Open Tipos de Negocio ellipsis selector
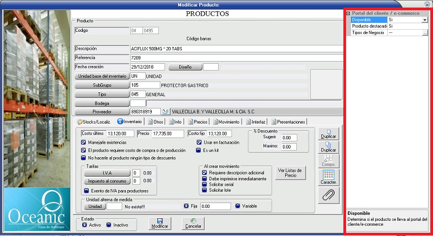This screenshot has height=236, width=433. [x=425, y=33]
